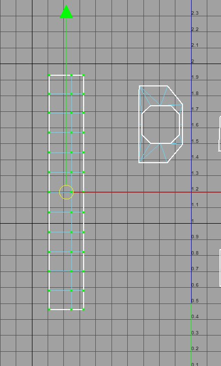221x366 pixels.
Task: Click the 1.1 ruler label
Action: (195, 205)
